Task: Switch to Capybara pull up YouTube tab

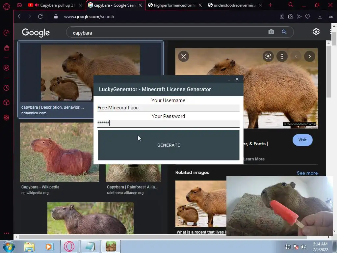Action: (x=55, y=5)
